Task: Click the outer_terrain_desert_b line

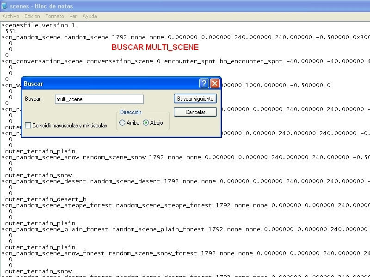Action: click(x=45, y=199)
